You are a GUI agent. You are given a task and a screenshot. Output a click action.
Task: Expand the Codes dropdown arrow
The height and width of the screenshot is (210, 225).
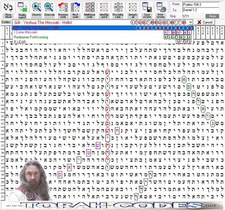(x=190, y=22)
